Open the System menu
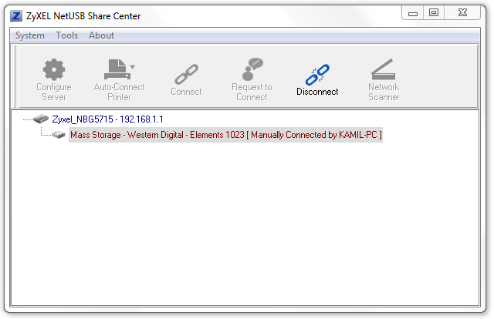The width and height of the screenshot is (494, 319). coord(30,35)
